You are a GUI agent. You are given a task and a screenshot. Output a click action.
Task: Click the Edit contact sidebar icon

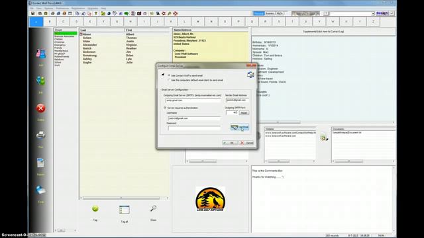[41, 81]
